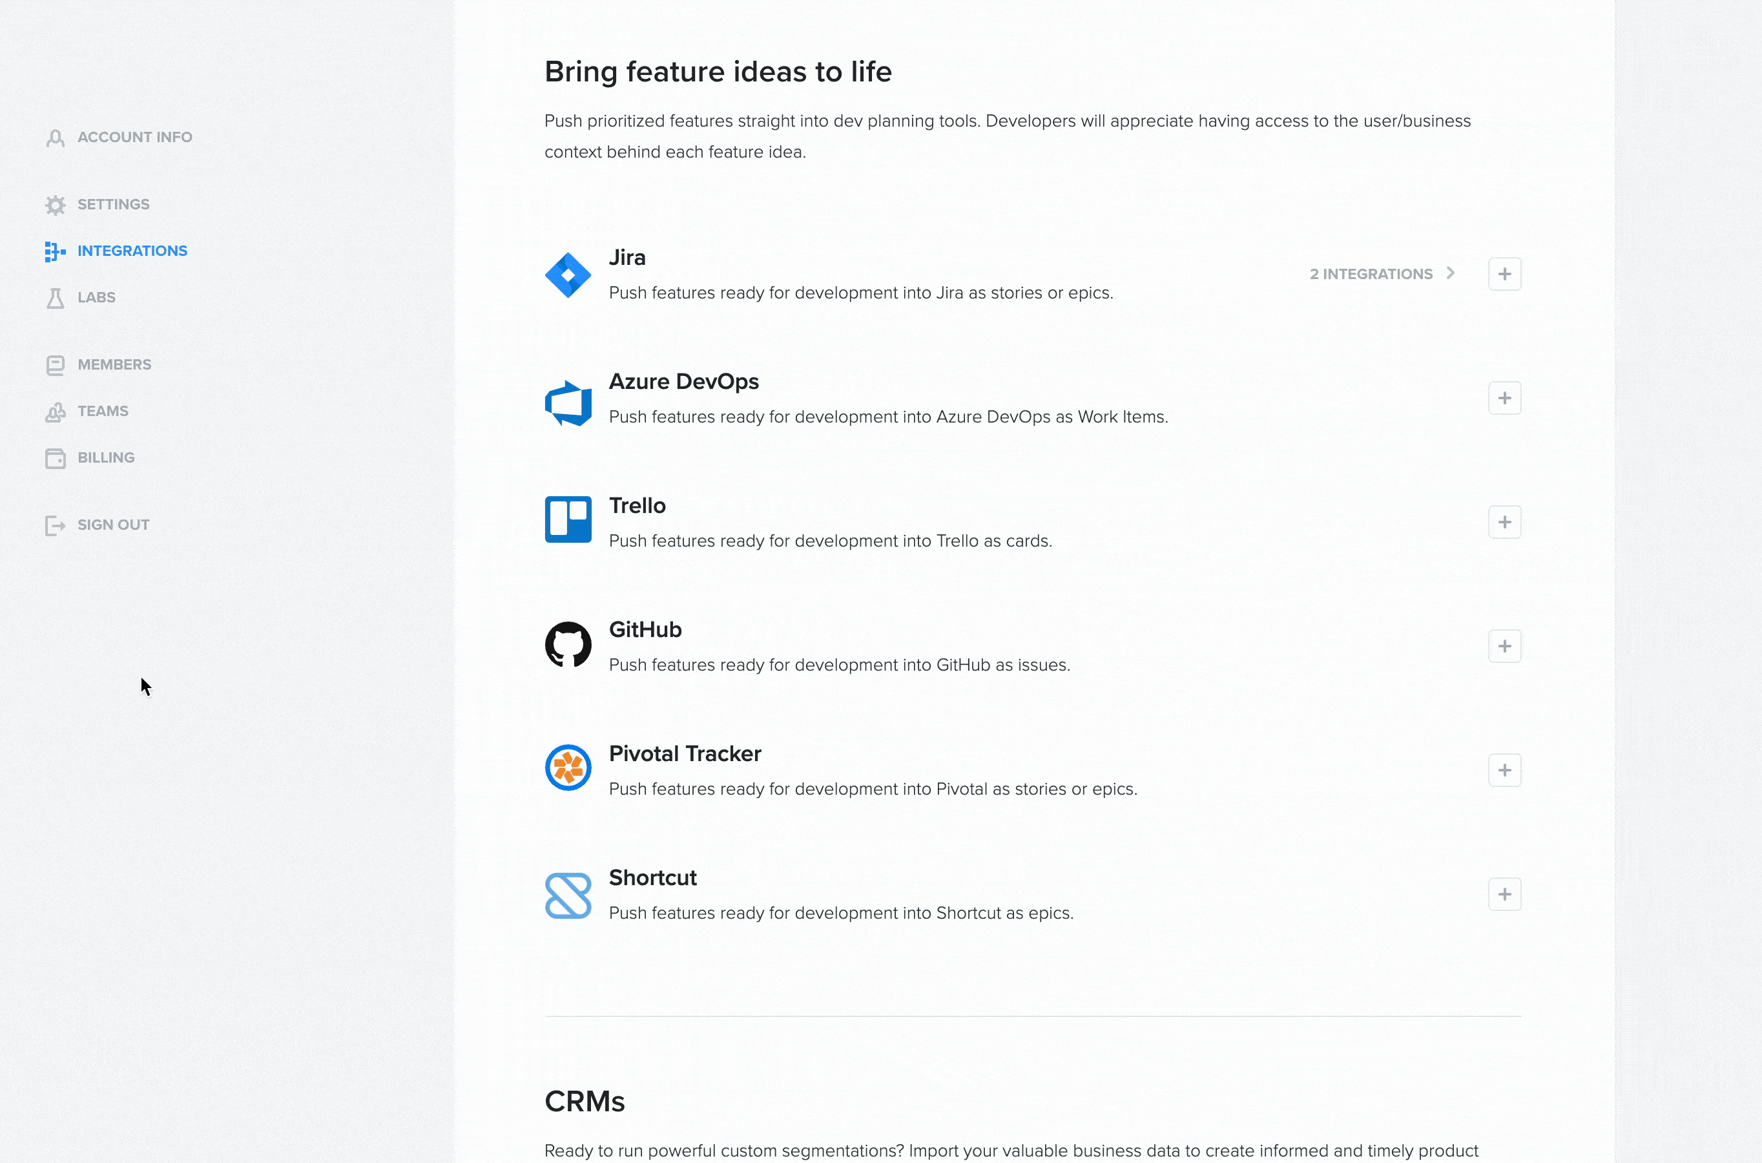Click the Shortcut logo icon
Image resolution: width=1762 pixels, height=1163 pixels.
point(567,894)
